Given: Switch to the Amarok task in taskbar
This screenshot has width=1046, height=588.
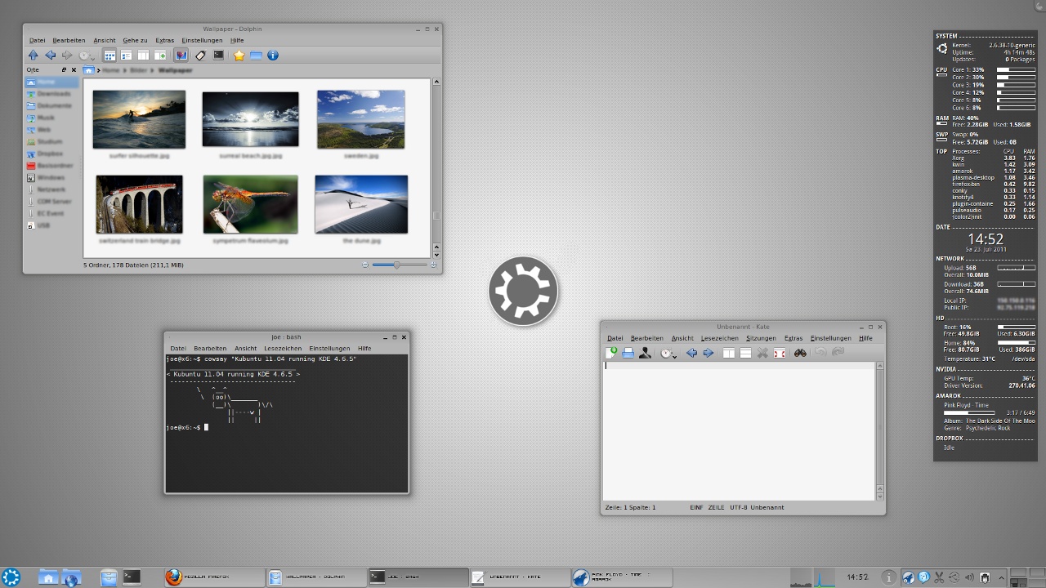Looking at the screenshot, I should tap(621, 577).
